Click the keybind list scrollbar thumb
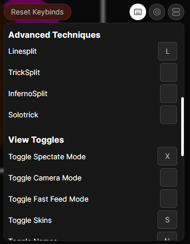190x244 pixels. tap(182, 127)
